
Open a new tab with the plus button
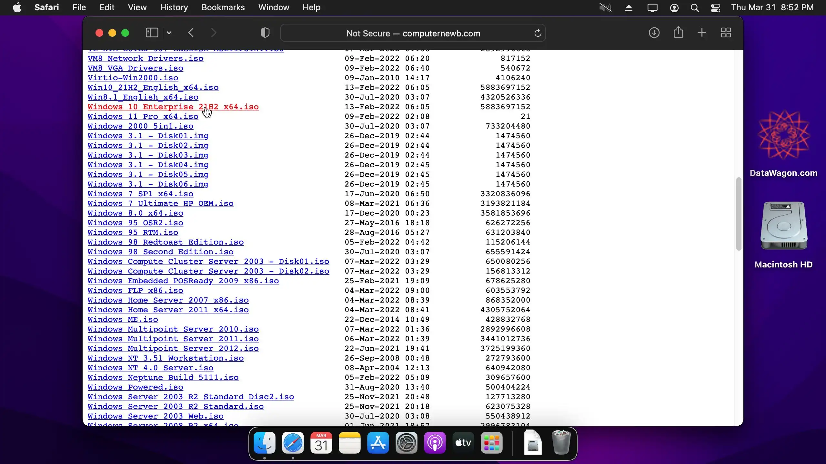click(702, 33)
